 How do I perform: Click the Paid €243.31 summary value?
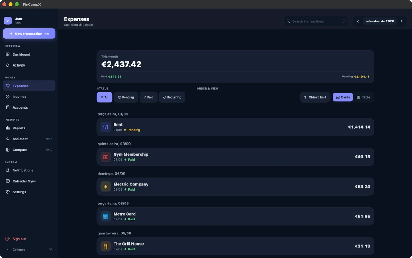115,77
